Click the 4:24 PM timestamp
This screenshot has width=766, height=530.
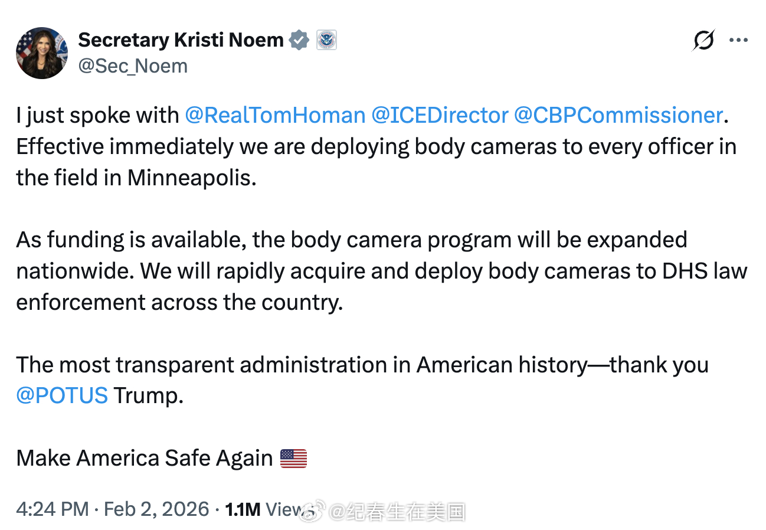coord(53,509)
